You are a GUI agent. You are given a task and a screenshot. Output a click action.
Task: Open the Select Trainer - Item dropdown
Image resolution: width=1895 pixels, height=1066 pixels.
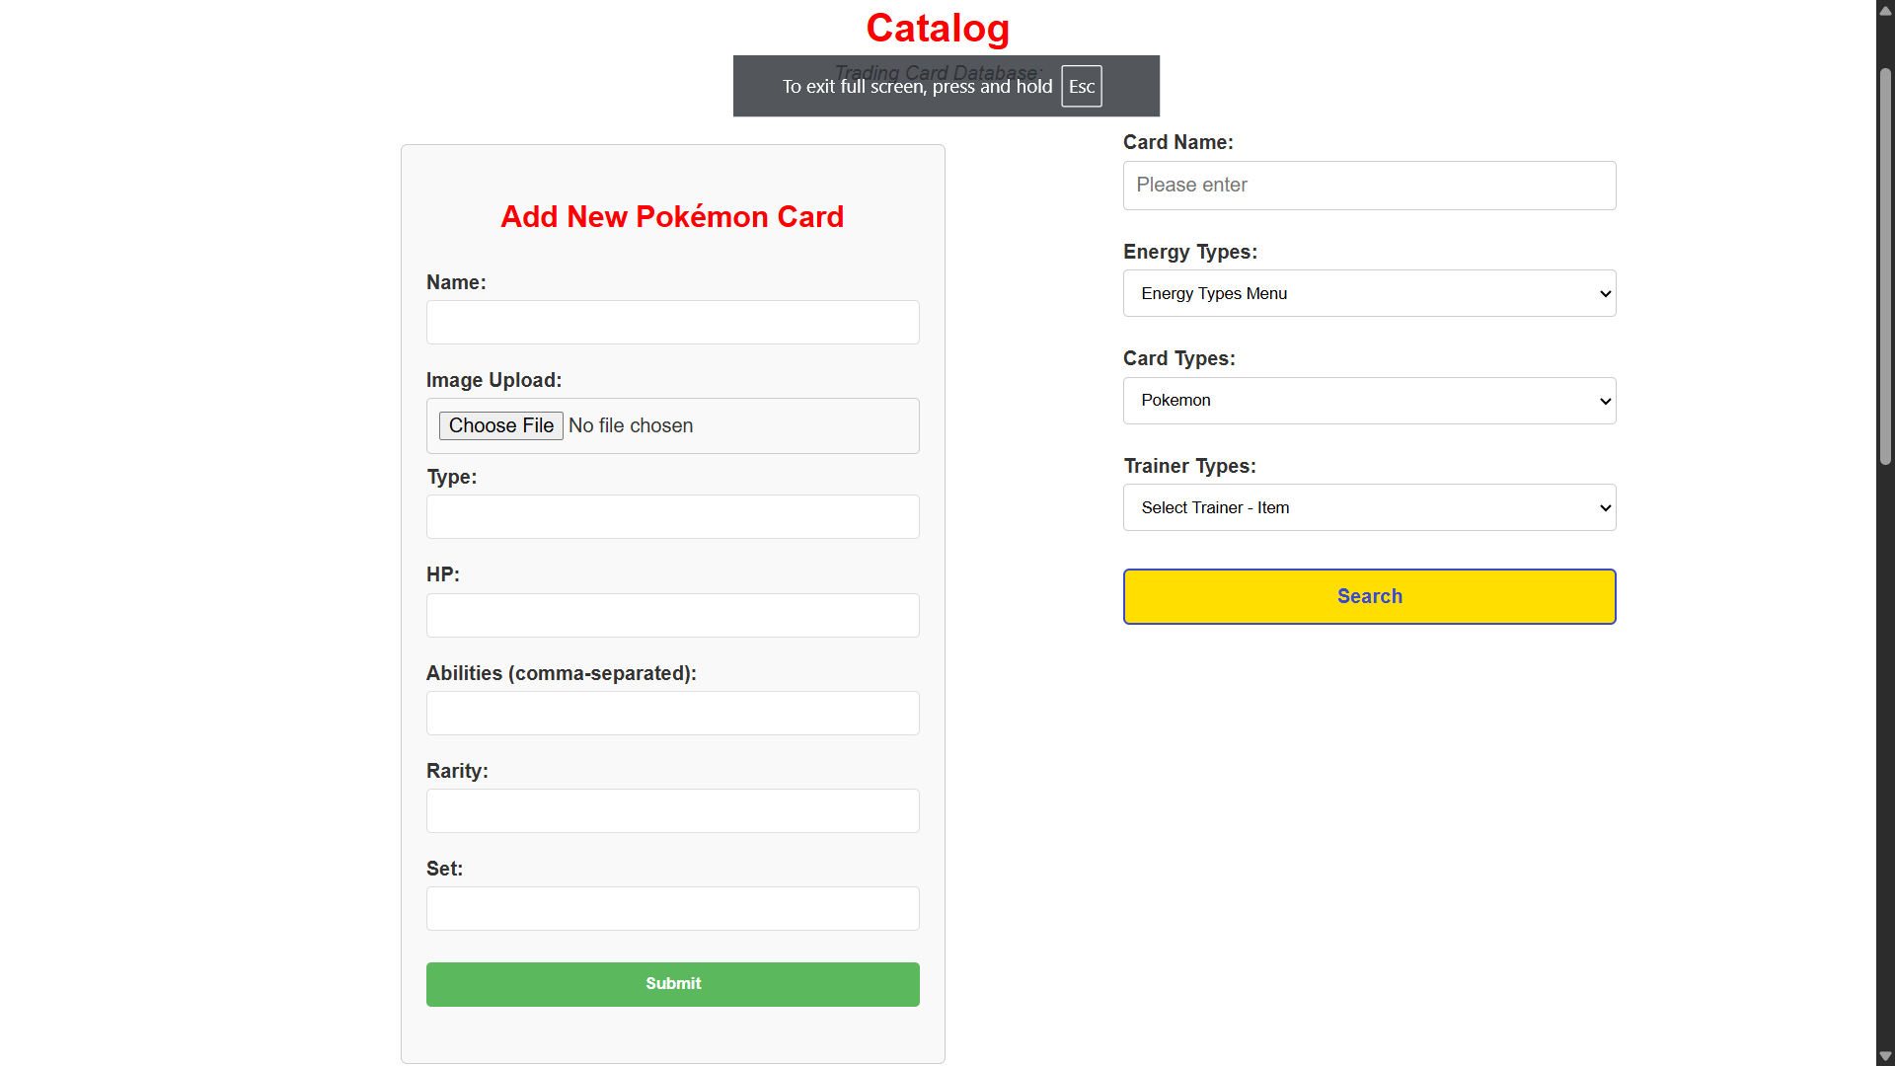click(1369, 507)
